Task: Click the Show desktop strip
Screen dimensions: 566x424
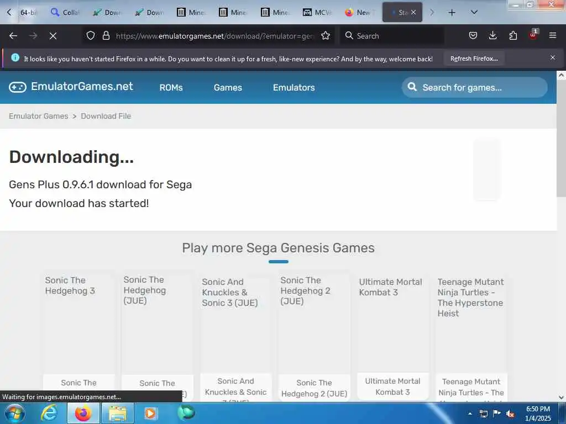Action: [562, 413]
